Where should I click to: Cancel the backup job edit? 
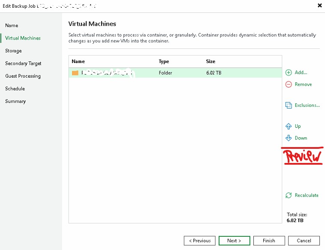click(x=304, y=241)
